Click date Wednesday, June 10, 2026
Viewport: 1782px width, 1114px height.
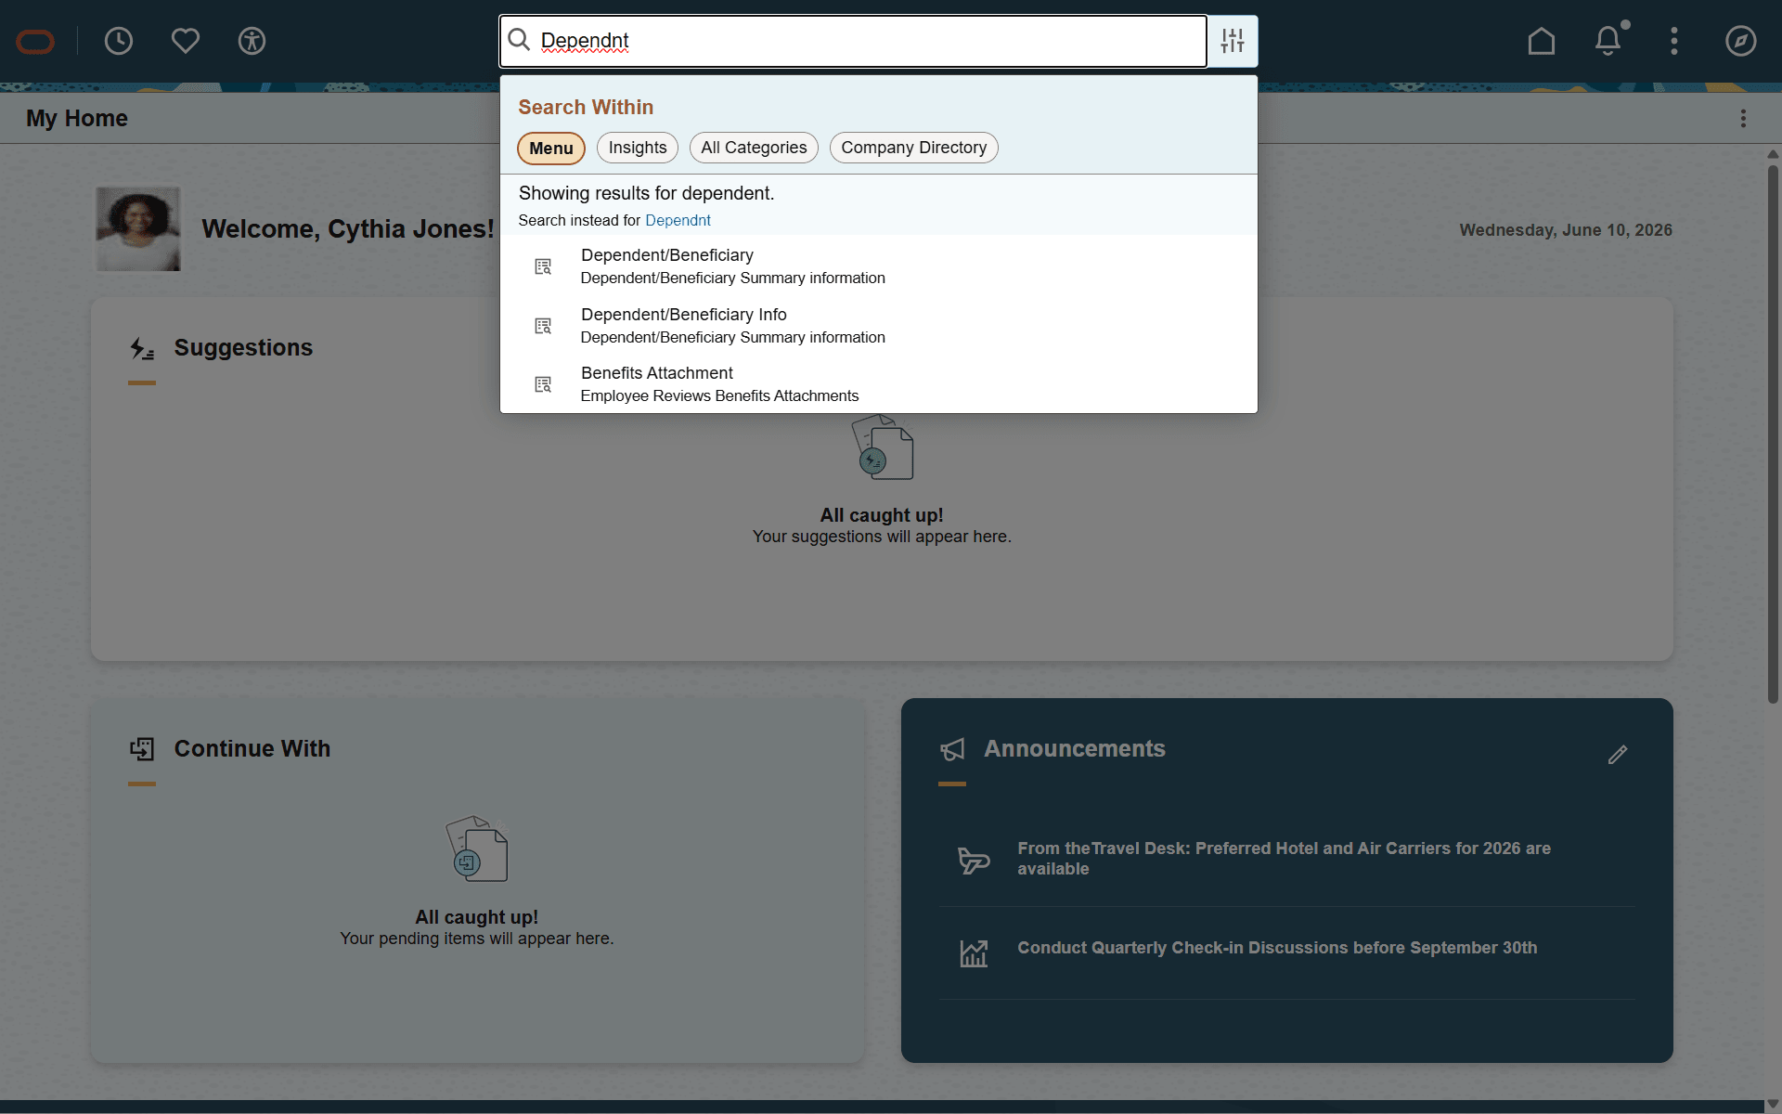tap(1566, 230)
